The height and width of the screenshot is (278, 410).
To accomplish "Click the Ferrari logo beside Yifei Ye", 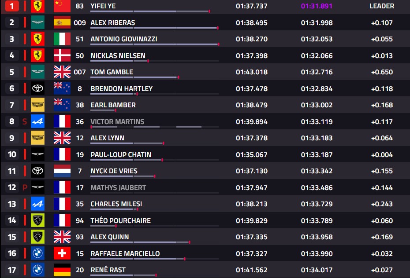I will coord(37,6).
